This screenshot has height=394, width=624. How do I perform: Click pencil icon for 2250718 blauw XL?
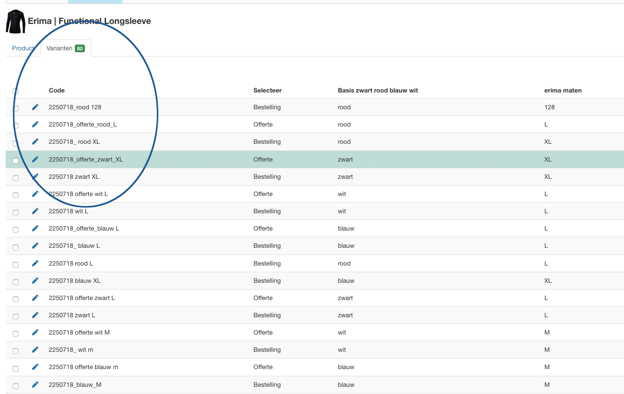point(35,280)
